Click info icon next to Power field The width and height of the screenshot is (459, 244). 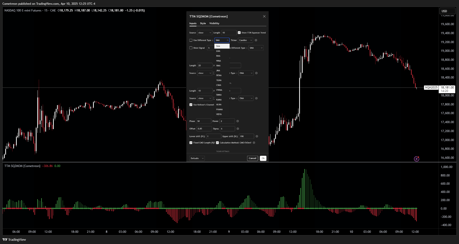point(238,121)
